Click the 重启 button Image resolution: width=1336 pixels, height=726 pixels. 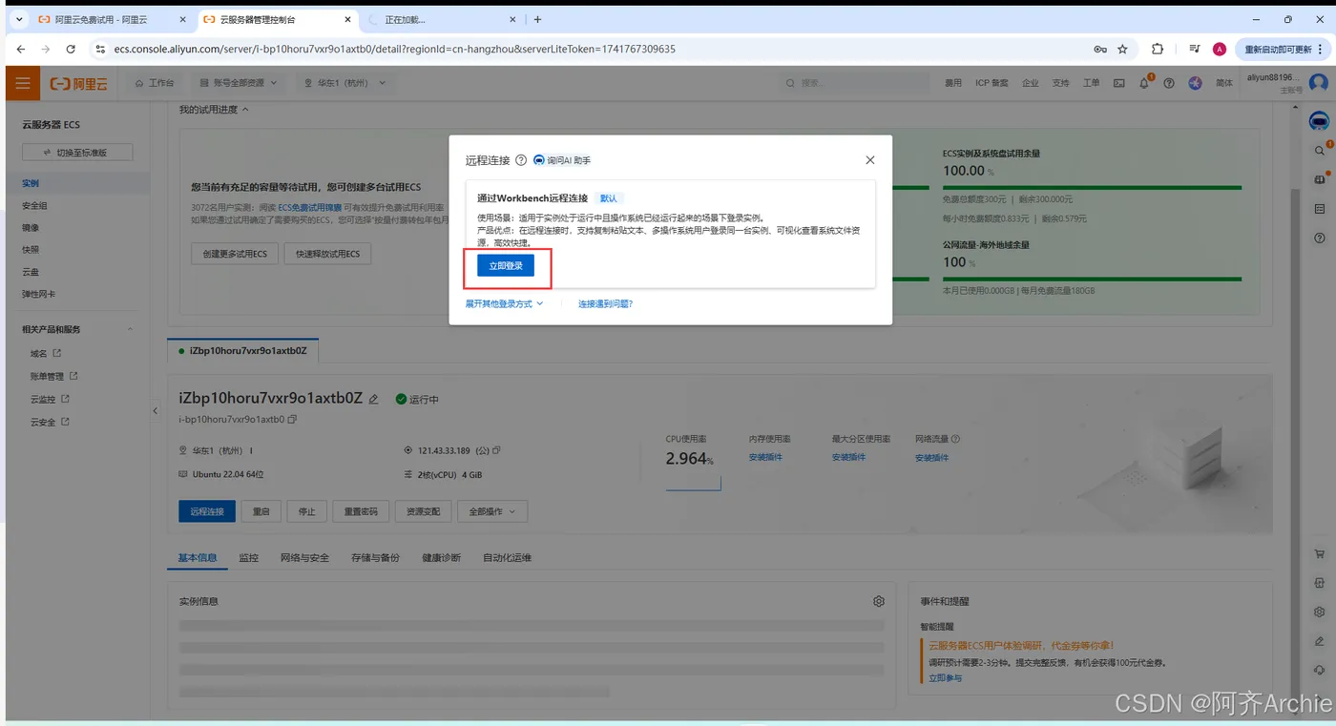coord(261,511)
